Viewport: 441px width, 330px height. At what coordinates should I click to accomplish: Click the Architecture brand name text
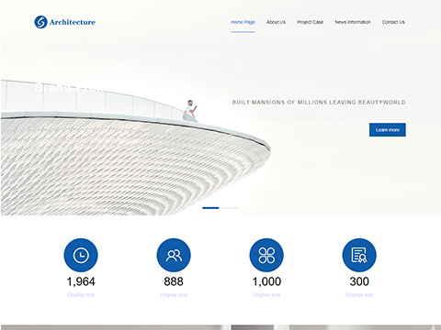[x=73, y=22]
